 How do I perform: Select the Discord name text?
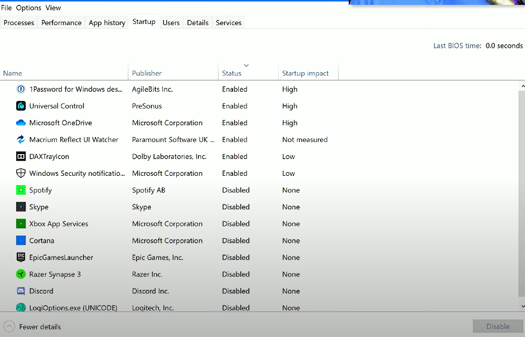tap(41, 291)
